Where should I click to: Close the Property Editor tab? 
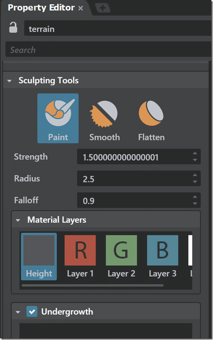point(81,8)
